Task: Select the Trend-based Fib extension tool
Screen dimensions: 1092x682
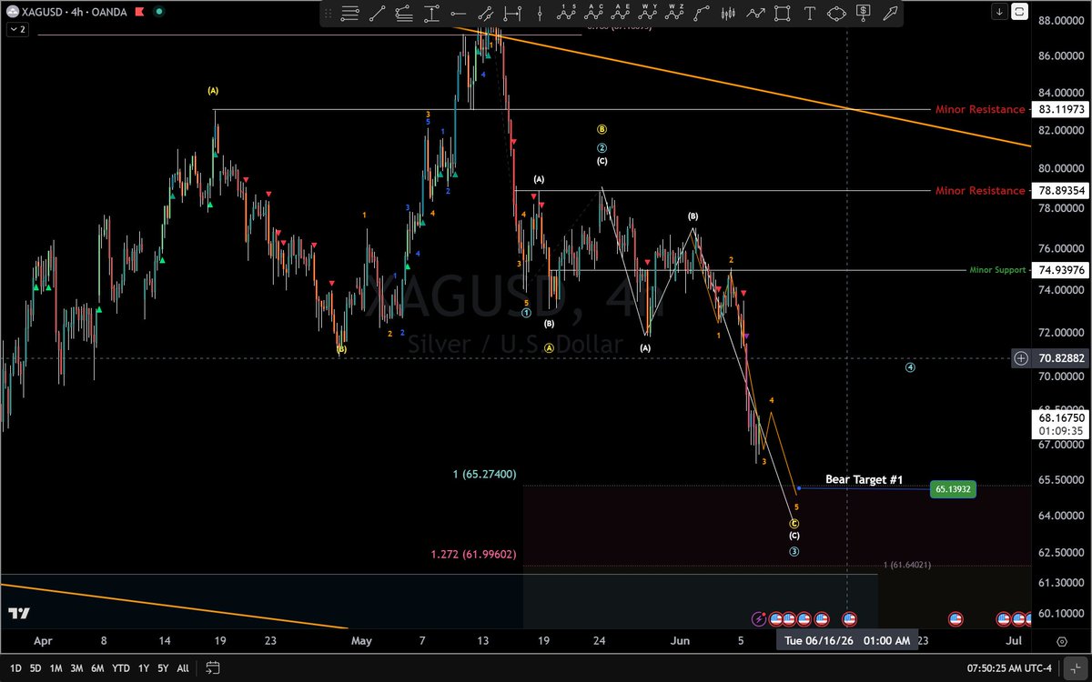Action: [404, 13]
